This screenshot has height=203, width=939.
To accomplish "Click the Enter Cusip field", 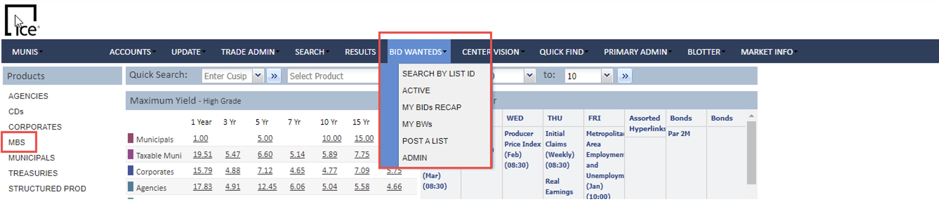I will pos(227,76).
